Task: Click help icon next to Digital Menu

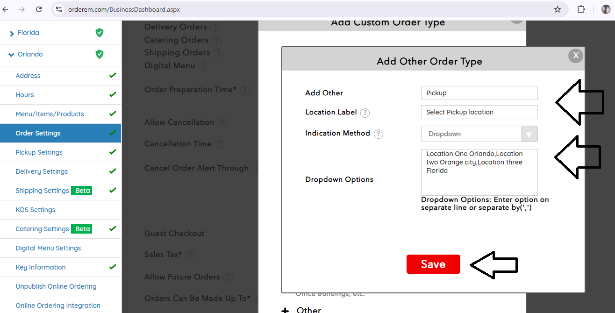Action: [x=203, y=66]
